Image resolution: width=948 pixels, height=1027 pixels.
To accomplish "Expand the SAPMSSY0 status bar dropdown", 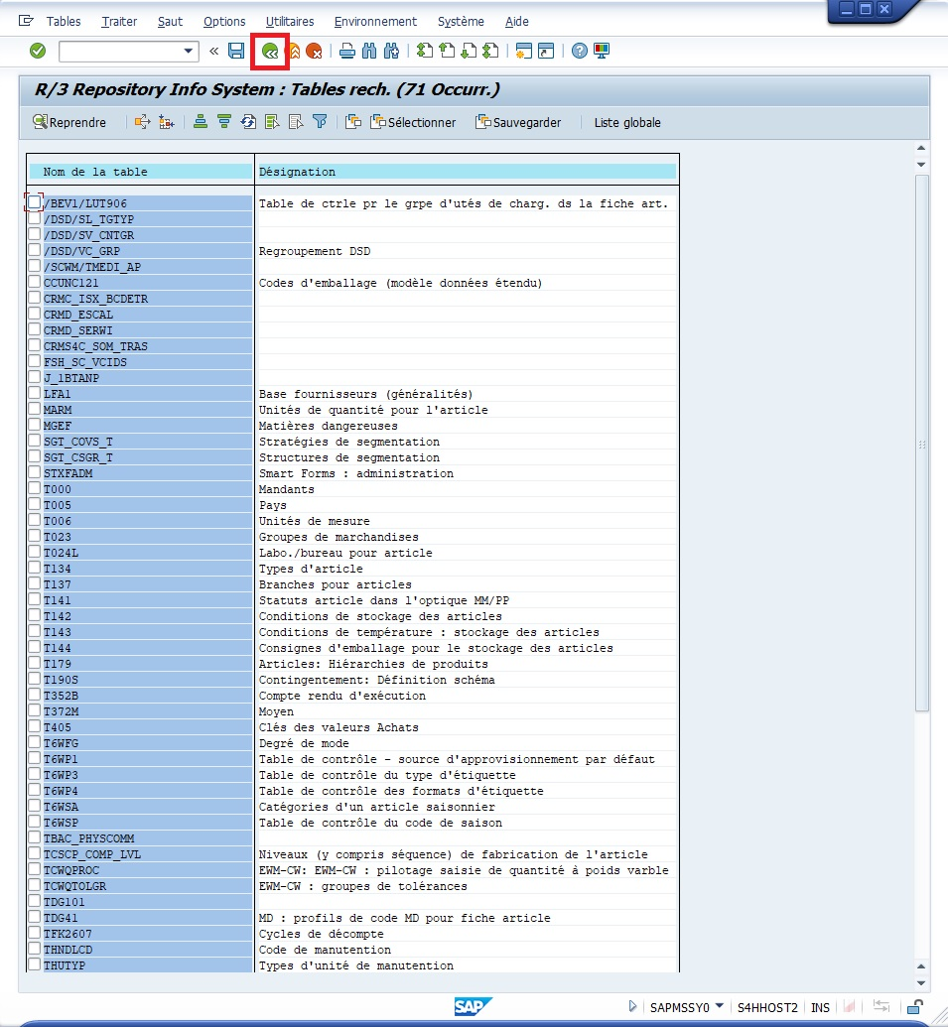I will [719, 1006].
